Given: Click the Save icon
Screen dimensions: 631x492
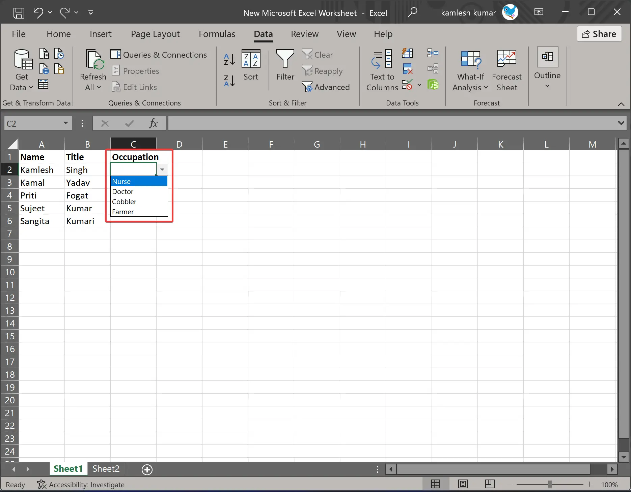Looking at the screenshot, I should tap(19, 13).
